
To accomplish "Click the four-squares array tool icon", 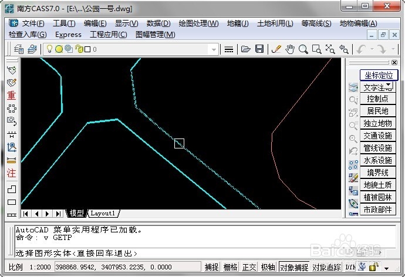I will coord(11,109).
